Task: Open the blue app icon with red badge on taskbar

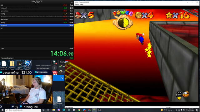Action: coord(84,110)
